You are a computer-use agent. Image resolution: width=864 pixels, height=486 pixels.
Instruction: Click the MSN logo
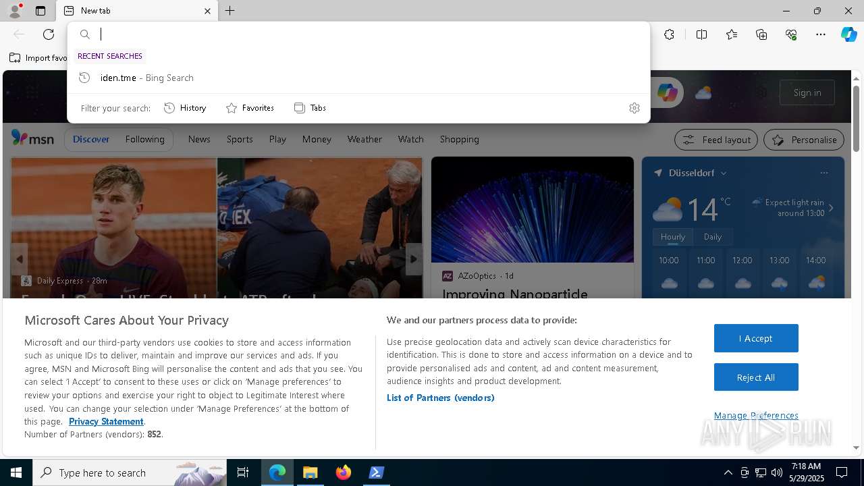coord(32,138)
